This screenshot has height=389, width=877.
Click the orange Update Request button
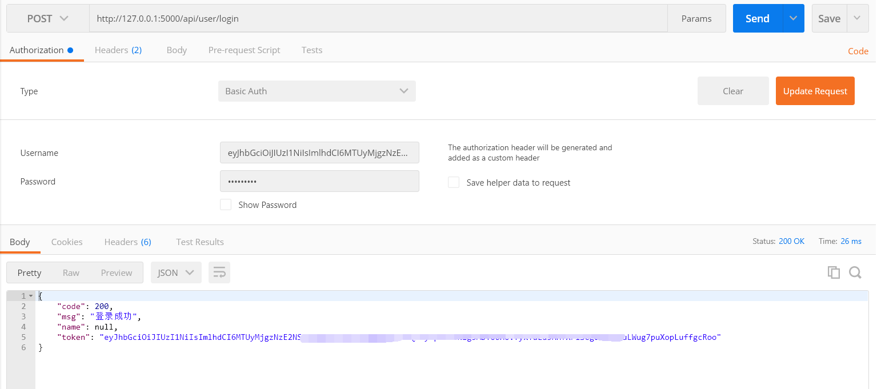pyautogui.click(x=815, y=91)
